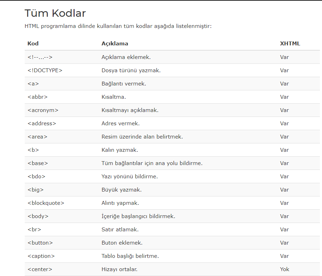The height and width of the screenshot is (276, 322).
Task: Click the "Kod" column header
Action: (33, 44)
